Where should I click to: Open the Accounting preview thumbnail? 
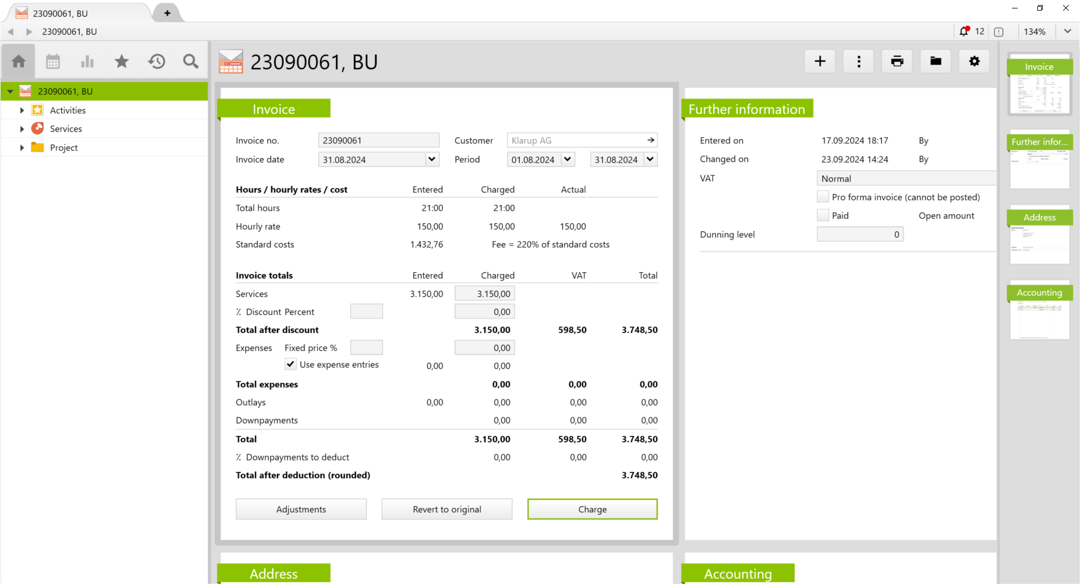pyautogui.click(x=1039, y=312)
